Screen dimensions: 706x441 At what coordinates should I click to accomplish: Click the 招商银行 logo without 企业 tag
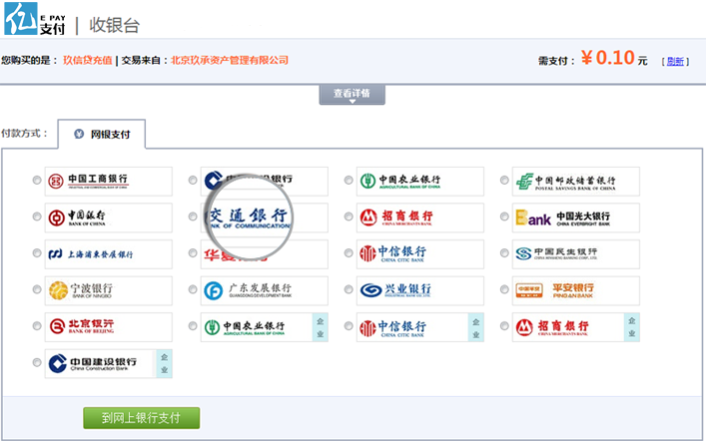click(420, 218)
